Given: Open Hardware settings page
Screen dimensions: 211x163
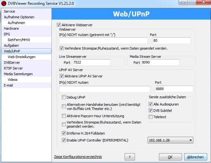Looking at the screenshot, I should [26, 28].
